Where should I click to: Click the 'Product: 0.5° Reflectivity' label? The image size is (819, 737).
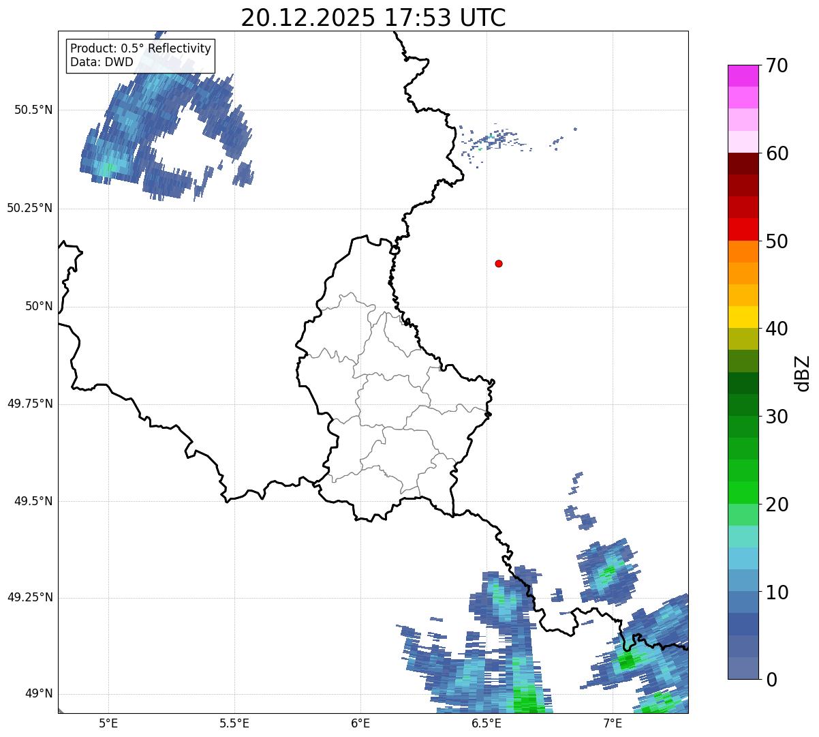click(x=141, y=49)
